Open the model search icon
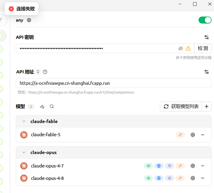The image size is (214, 193). (x=52, y=107)
